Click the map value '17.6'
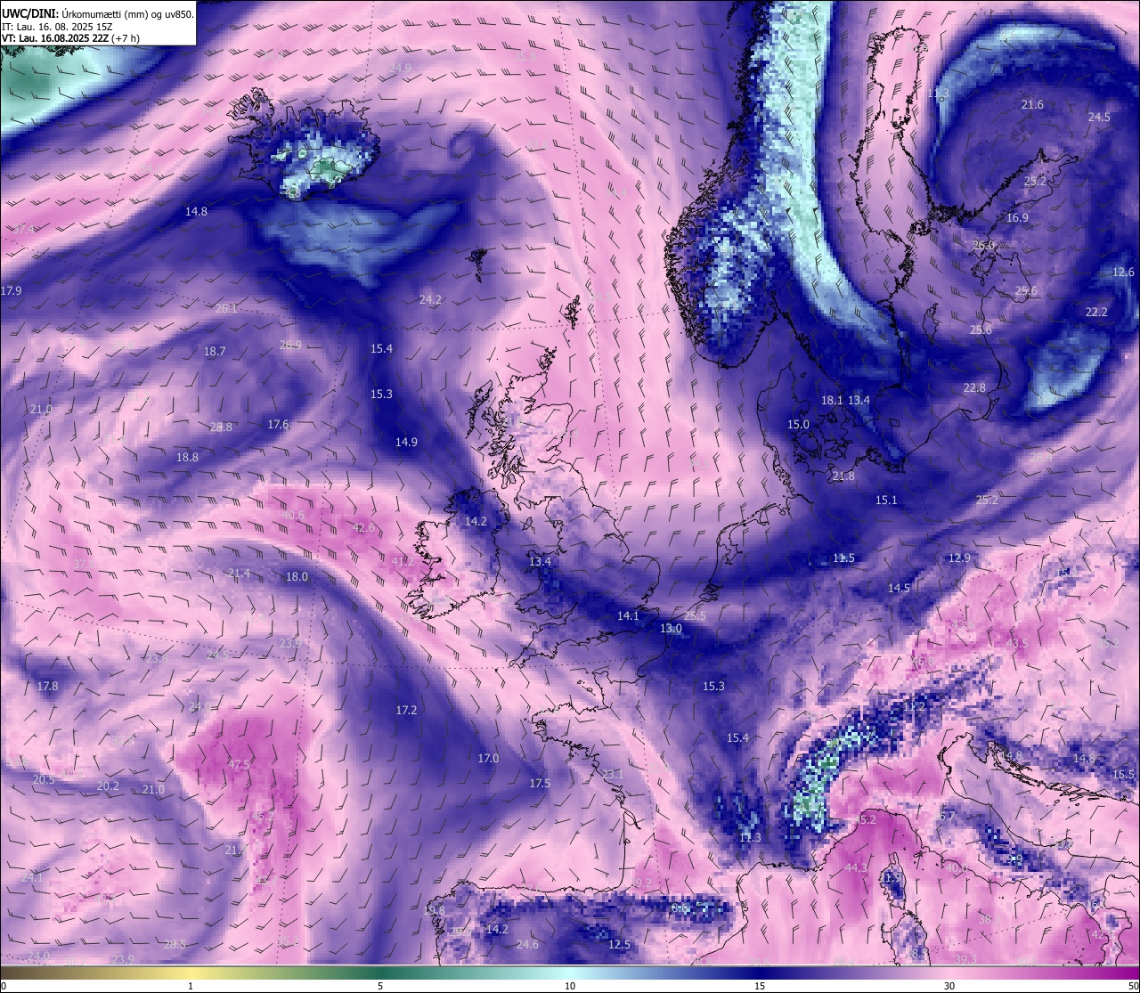The image size is (1140, 993). coord(279,425)
